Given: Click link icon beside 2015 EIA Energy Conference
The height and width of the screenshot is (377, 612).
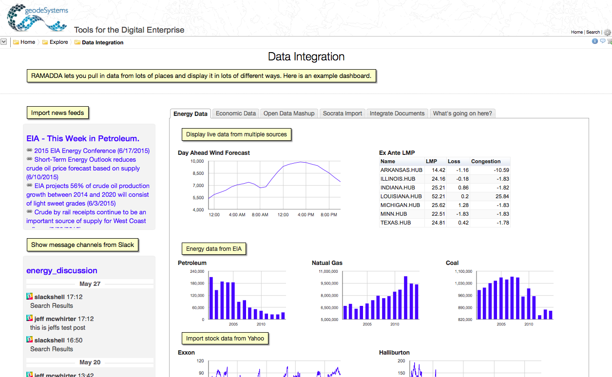Looking at the screenshot, I should point(29,151).
